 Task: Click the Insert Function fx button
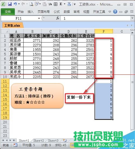pyautogui.click(x=58, y=18)
